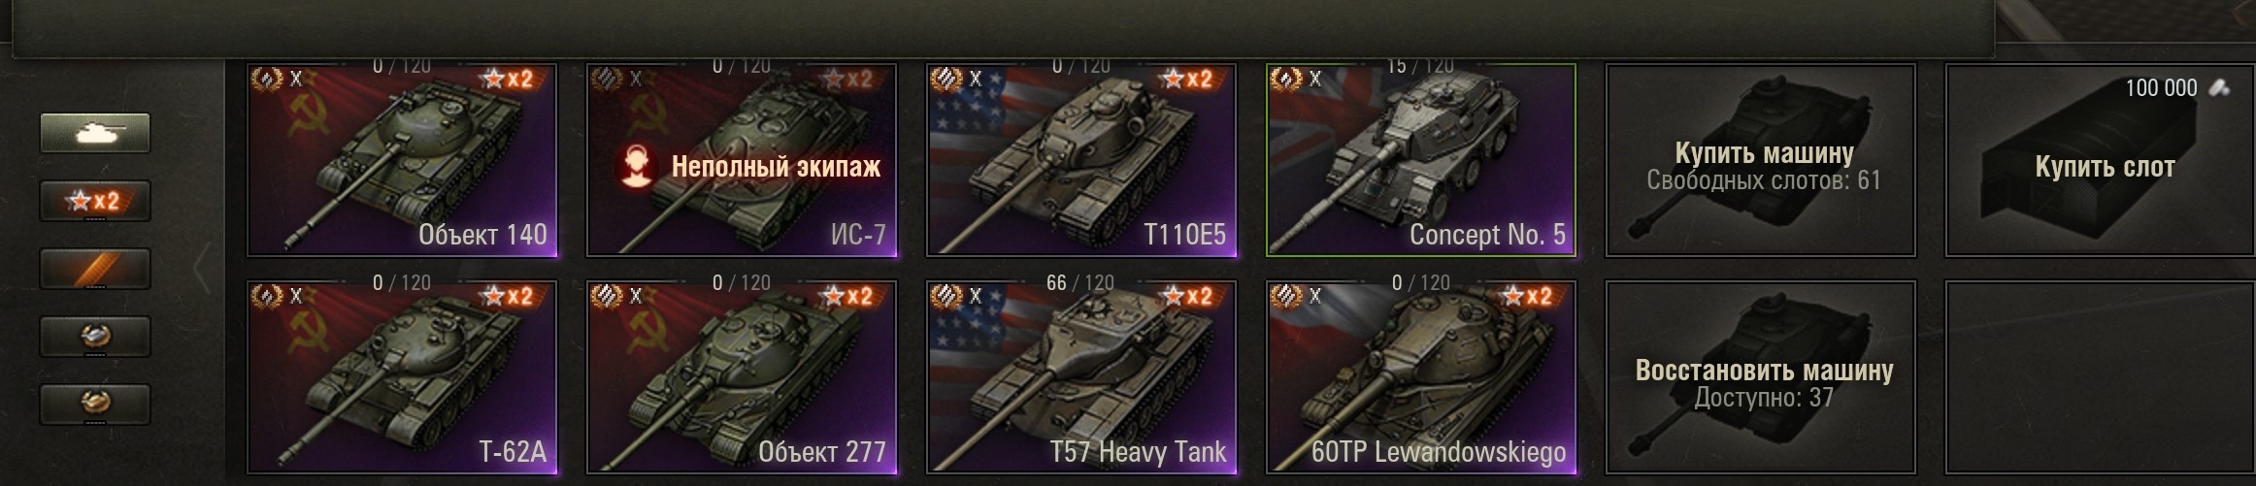Toggle the x2 bonus star filter
This screenshot has width=2256, height=486.
[x=95, y=201]
